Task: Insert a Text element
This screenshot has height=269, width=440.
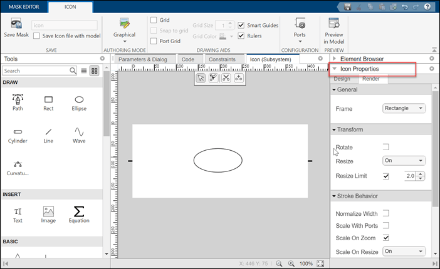Action: (x=18, y=215)
